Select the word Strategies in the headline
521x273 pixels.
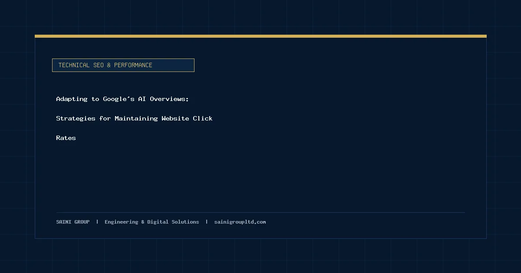[x=76, y=118]
